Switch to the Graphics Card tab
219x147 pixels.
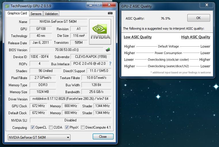pyautogui.click(x=17, y=13)
